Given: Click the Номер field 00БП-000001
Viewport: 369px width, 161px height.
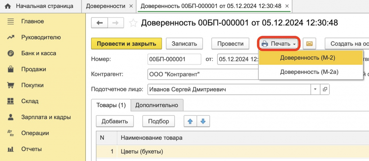Looking at the screenshot, I should pyautogui.click(x=174, y=59).
